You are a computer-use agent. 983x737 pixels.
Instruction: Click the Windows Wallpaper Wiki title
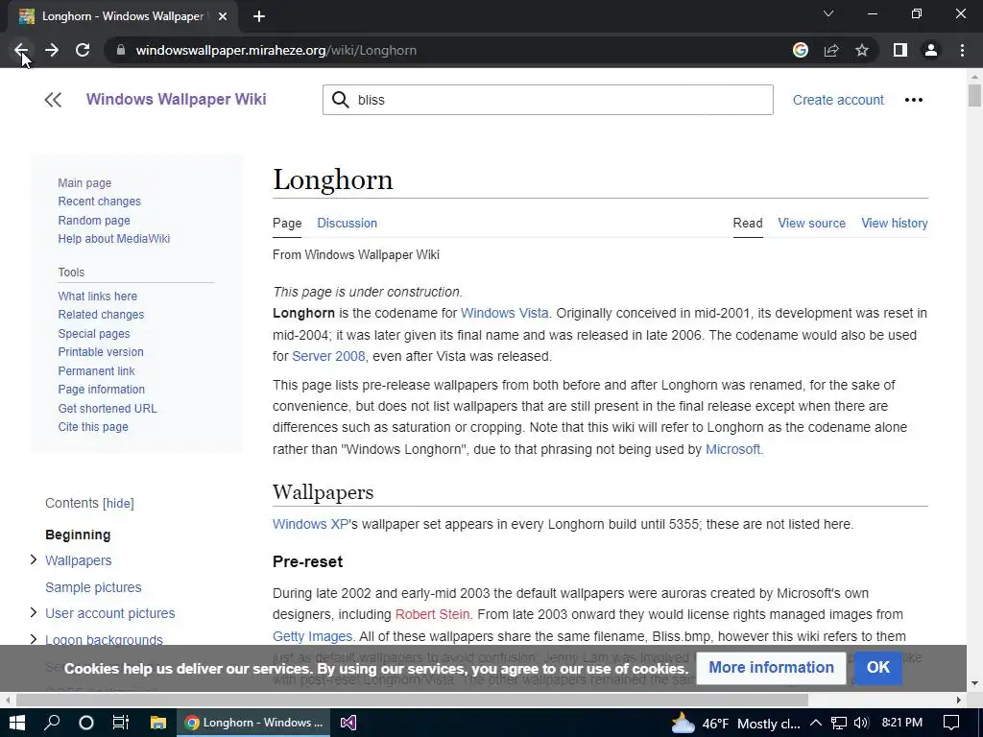pos(177,99)
